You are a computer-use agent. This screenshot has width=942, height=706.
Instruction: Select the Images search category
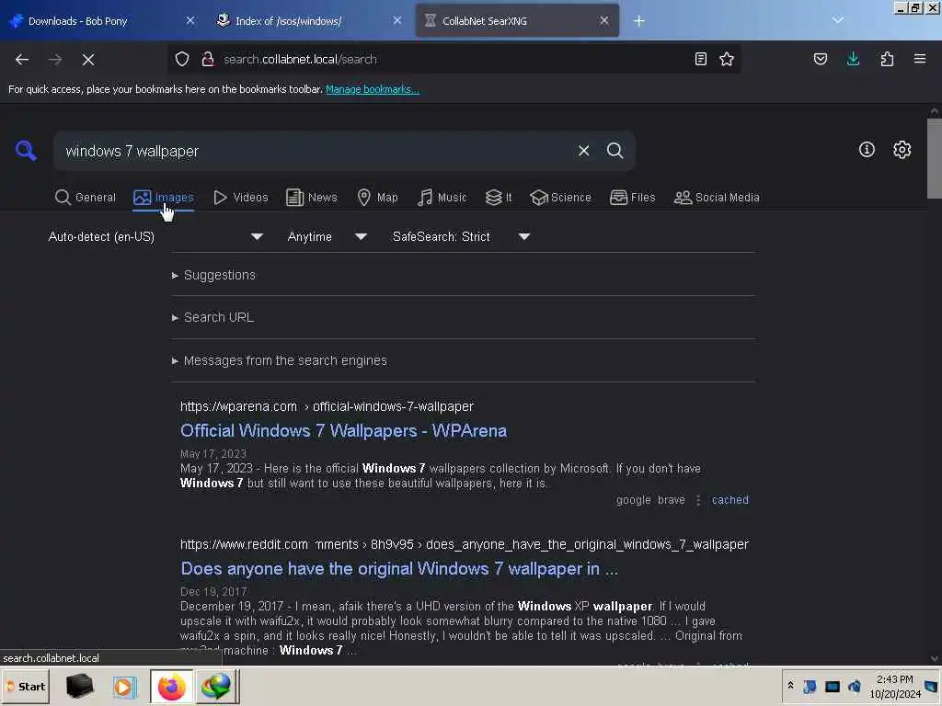(164, 198)
